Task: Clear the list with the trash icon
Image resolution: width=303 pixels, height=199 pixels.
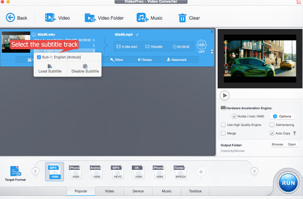Action: (182, 18)
